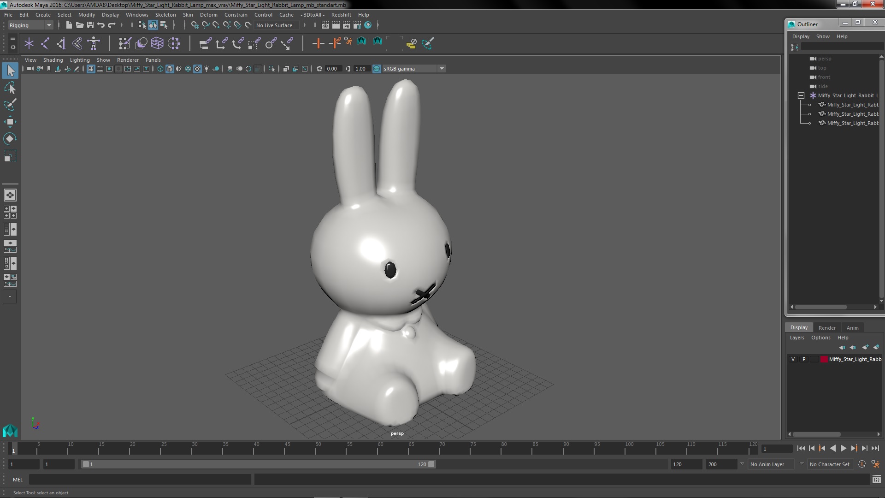This screenshot has height=498, width=885.
Task: Go to start of playback range
Action: tap(801, 448)
